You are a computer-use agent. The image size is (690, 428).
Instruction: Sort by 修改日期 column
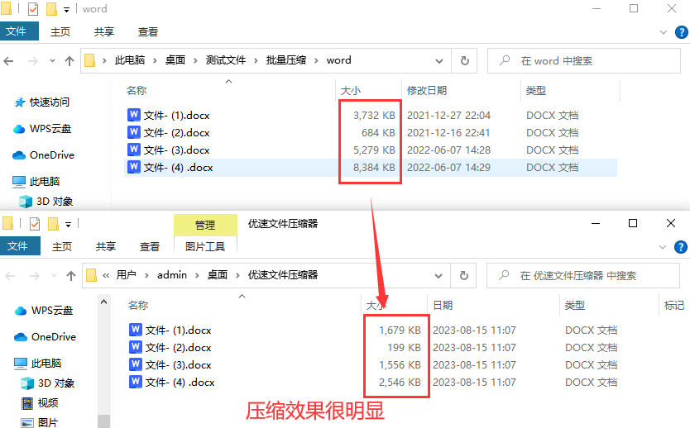[x=427, y=91]
